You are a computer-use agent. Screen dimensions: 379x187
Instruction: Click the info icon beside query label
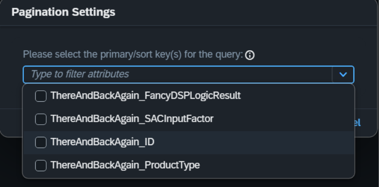click(x=250, y=55)
